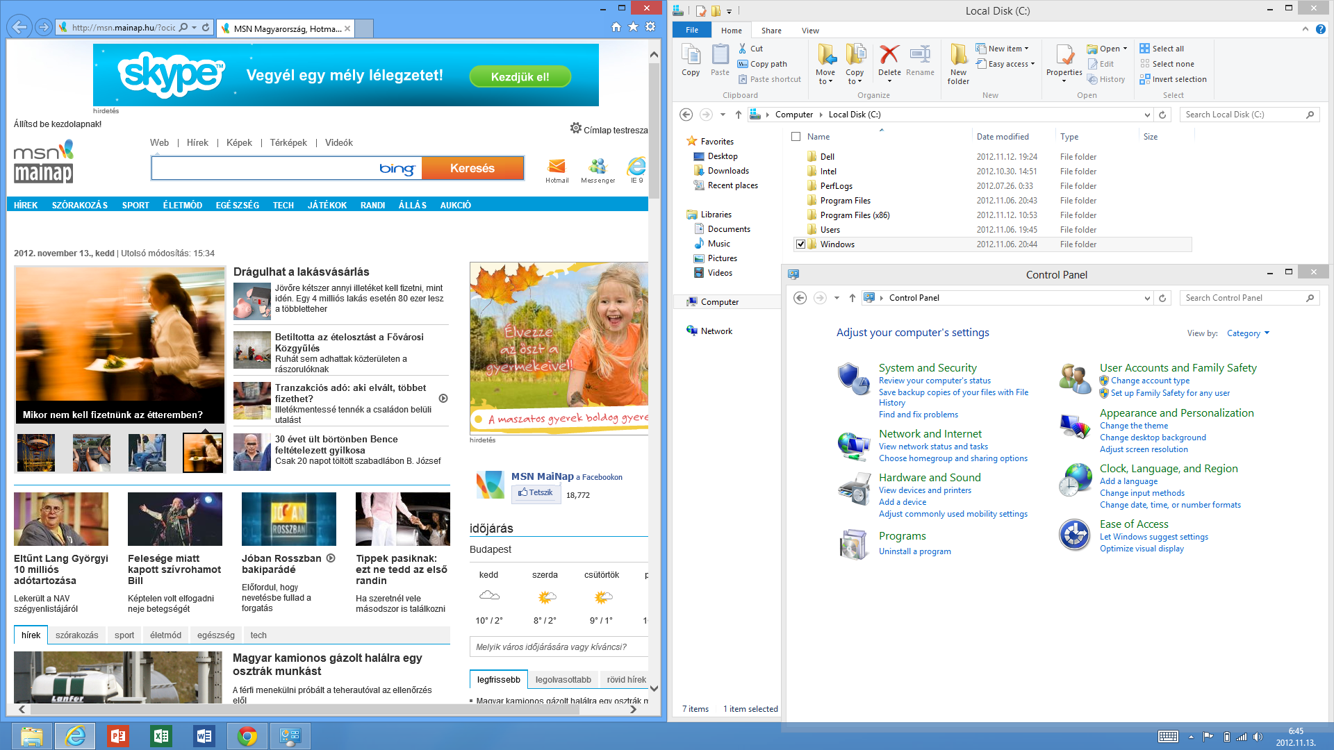Open Change desktop background link
This screenshot has height=750, width=1334.
click(1153, 437)
